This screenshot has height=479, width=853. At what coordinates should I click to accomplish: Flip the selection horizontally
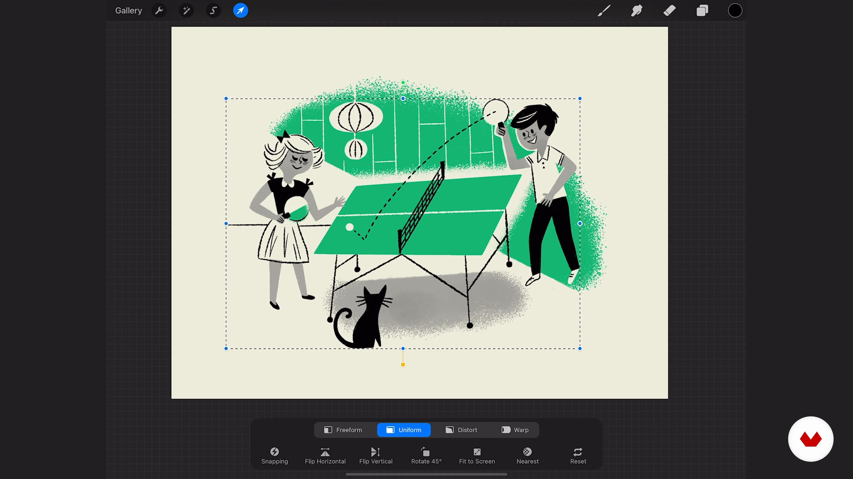(x=325, y=456)
